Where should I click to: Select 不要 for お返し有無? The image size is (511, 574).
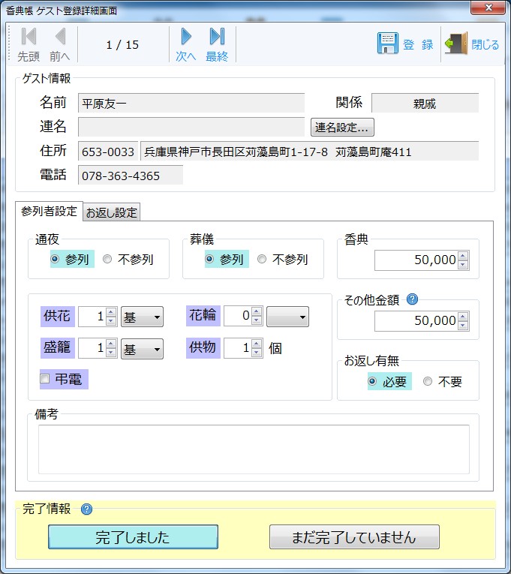pyautogui.click(x=428, y=381)
